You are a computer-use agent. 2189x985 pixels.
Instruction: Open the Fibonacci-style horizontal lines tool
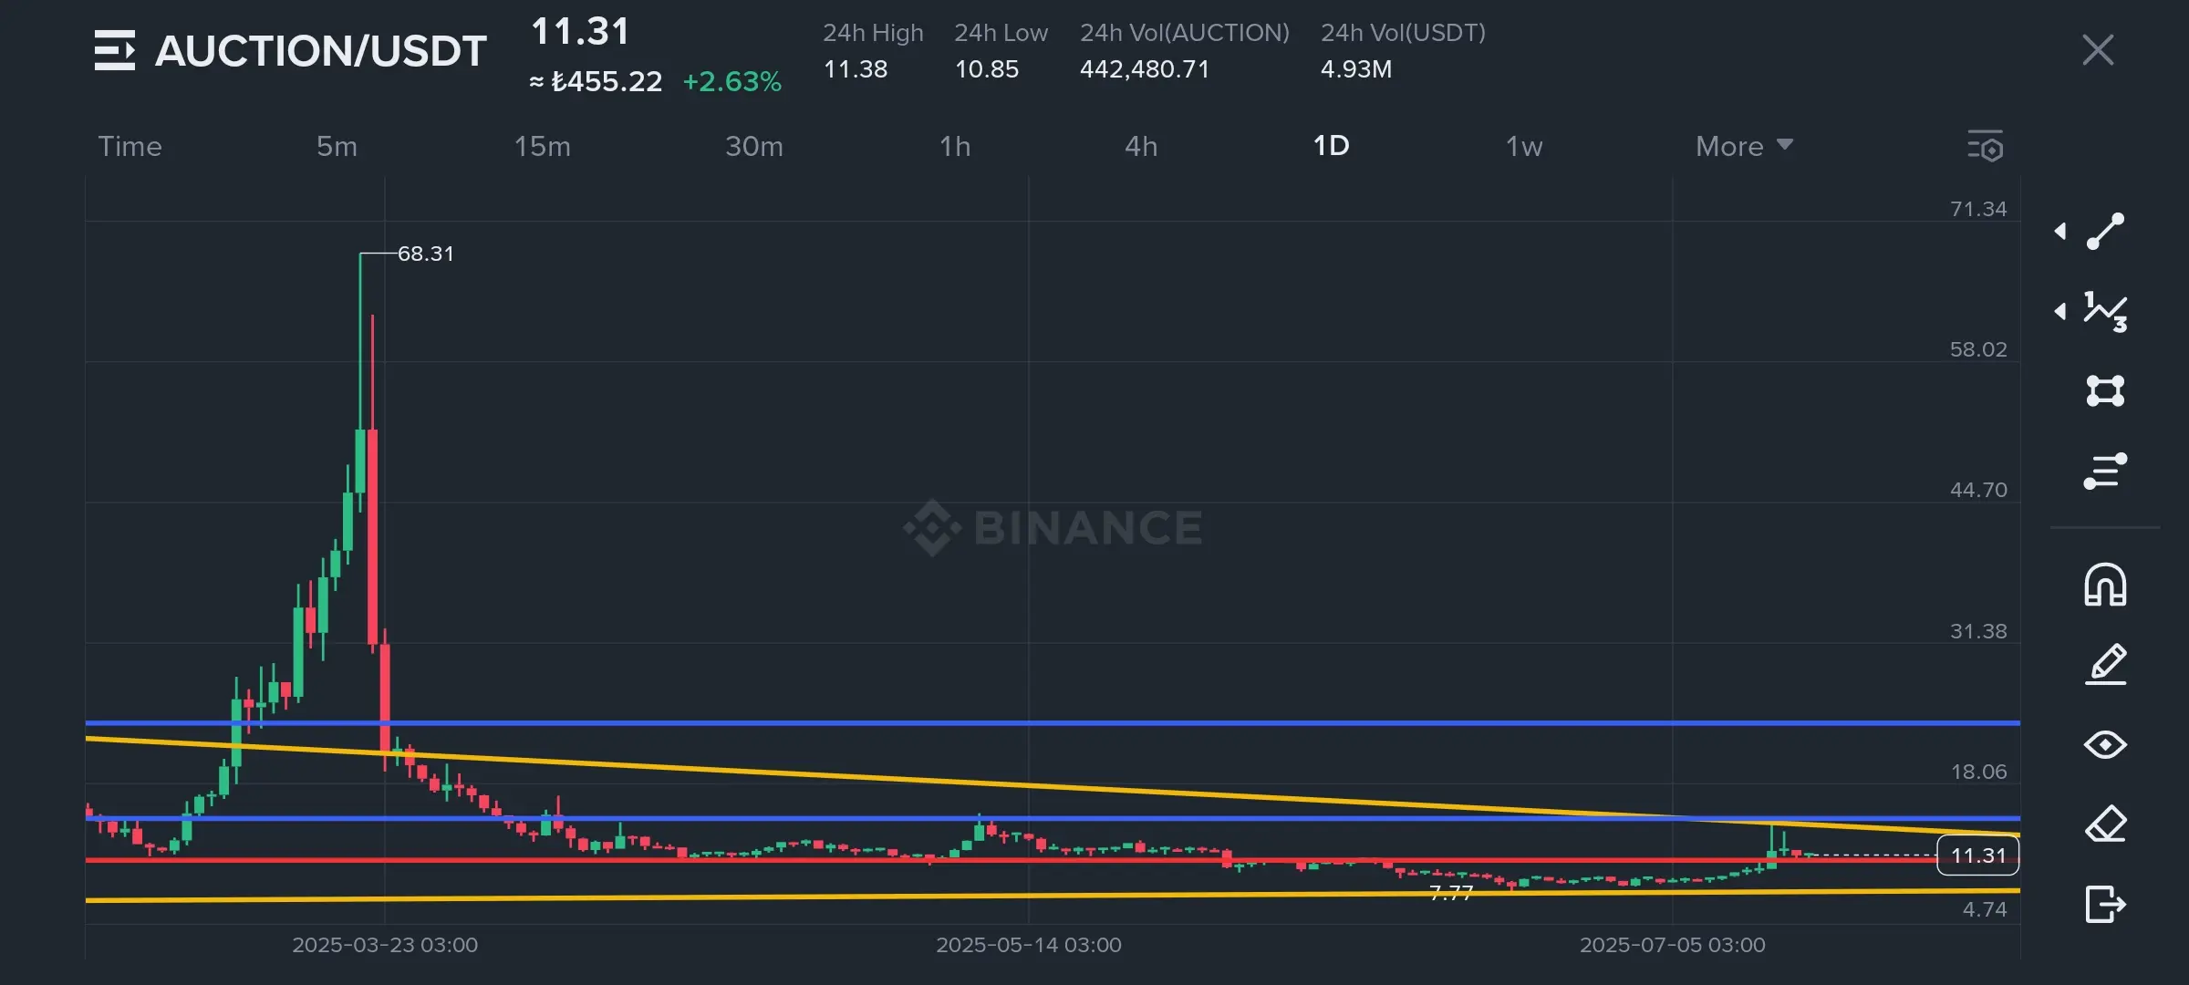click(2105, 471)
